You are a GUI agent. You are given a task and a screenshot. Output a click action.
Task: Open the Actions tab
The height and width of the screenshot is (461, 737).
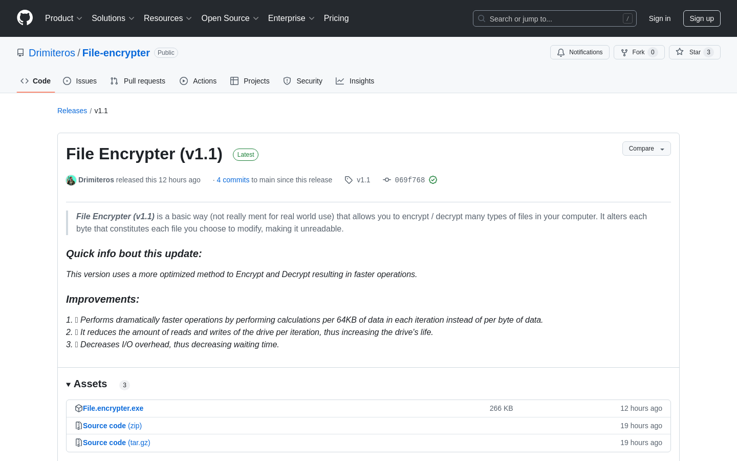click(x=198, y=81)
